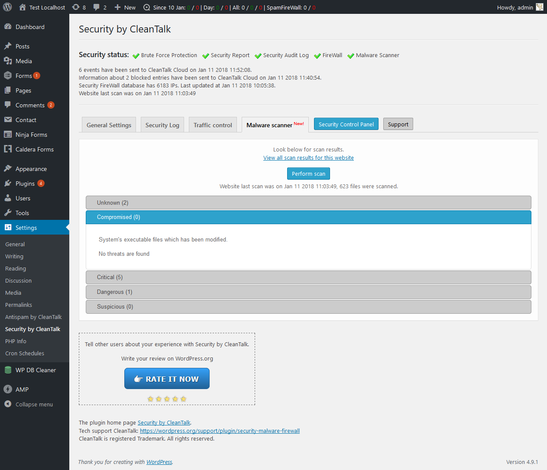The image size is (547, 470).
Task: Click the Security Audit Log status item
Action: [x=282, y=55]
